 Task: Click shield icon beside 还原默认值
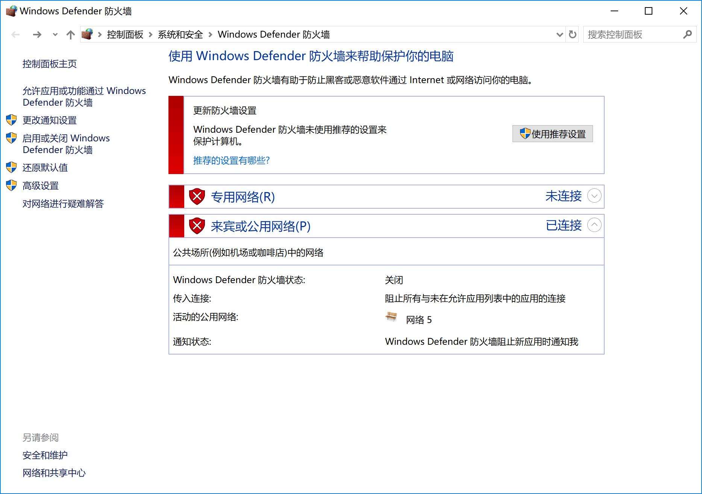12,167
